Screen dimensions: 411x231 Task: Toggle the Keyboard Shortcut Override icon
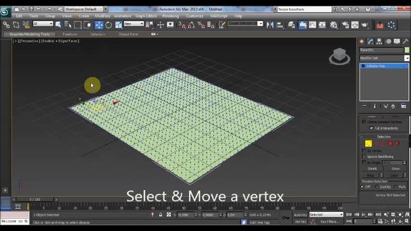[x=170, y=25]
